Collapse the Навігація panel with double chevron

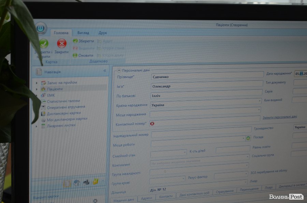[105, 71]
